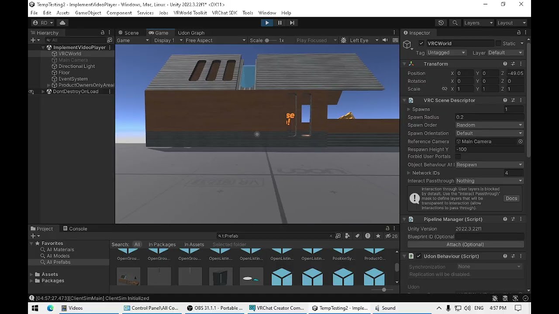The image size is (559, 314).
Task: Clear the t:Prefab search field
Action: click(x=331, y=236)
